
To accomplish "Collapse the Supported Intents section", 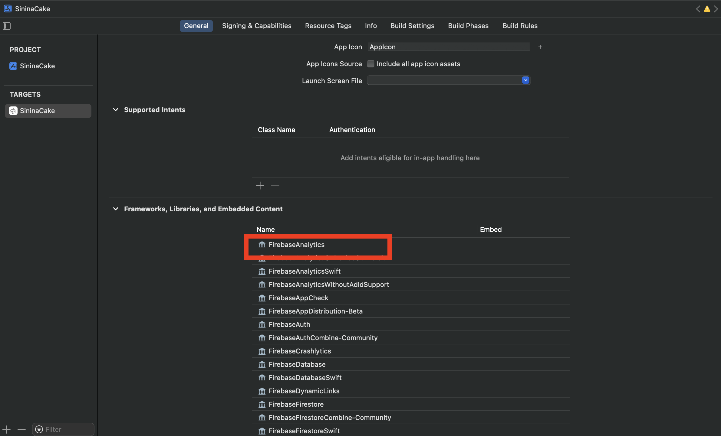I will 116,110.
